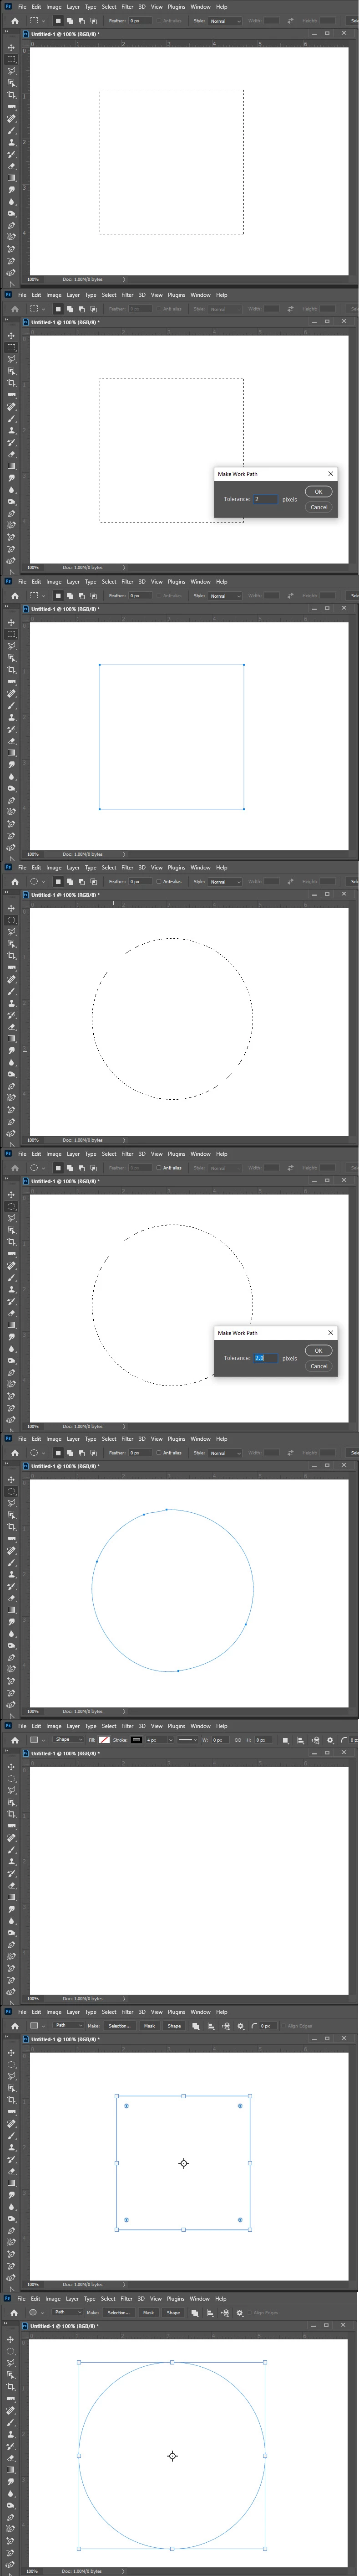Click Tolerance 2.0 field in dialog over circle selection
The width and height of the screenshot is (359, 2576).
[265, 1358]
